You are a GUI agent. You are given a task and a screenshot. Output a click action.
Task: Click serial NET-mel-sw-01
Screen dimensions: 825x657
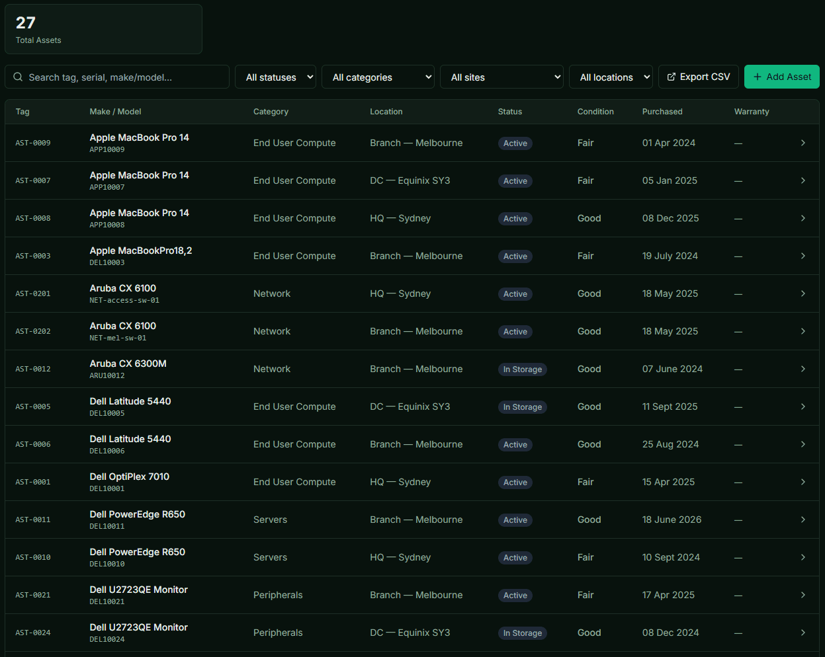118,338
